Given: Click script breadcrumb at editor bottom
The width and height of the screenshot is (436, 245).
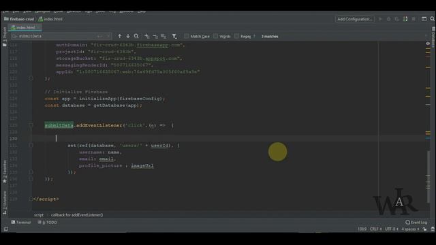Looking at the screenshot, I should tap(39, 215).
